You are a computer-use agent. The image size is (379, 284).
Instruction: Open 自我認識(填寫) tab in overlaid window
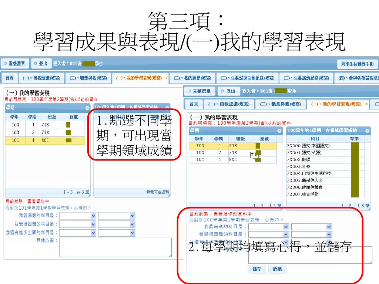(229, 104)
